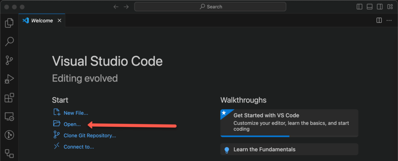Click the New File document icon
The height and width of the screenshot is (161, 398).
[57, 112]
